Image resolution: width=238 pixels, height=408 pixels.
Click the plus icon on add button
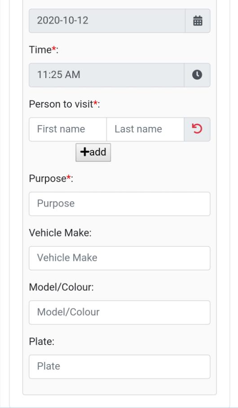85,152
